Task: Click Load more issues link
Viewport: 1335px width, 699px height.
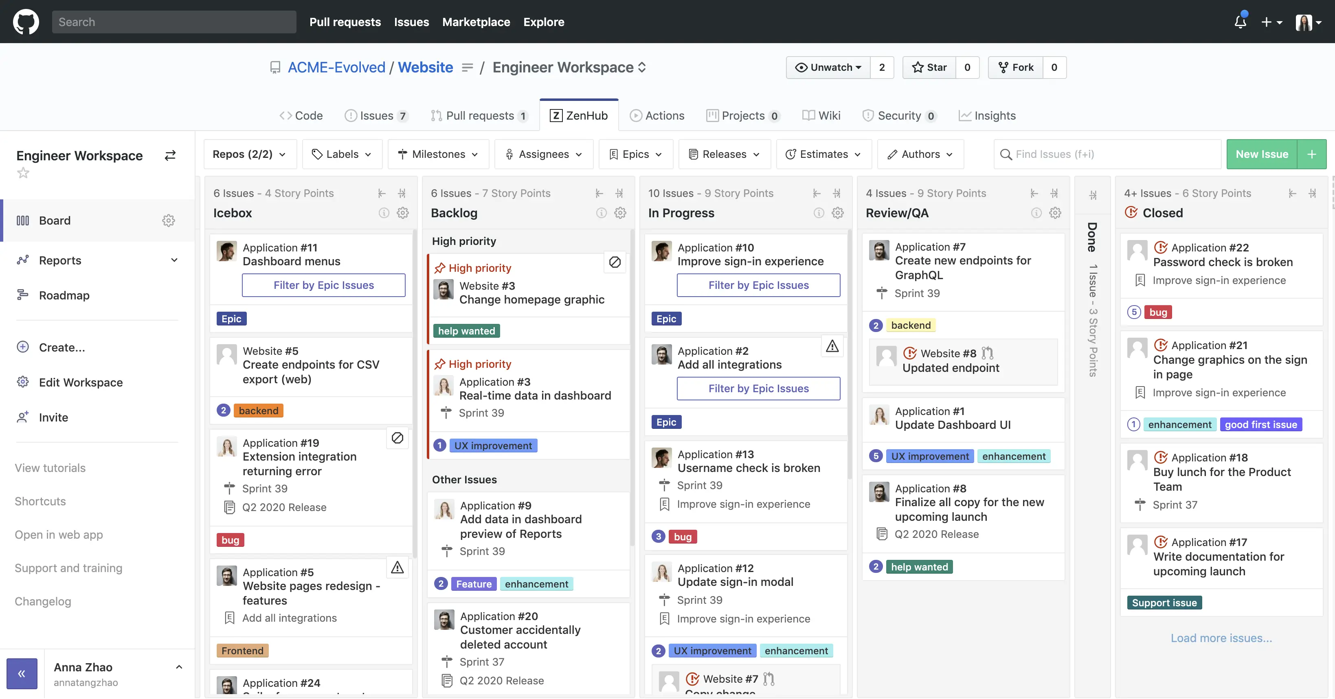Action: tap(1221, 638)
